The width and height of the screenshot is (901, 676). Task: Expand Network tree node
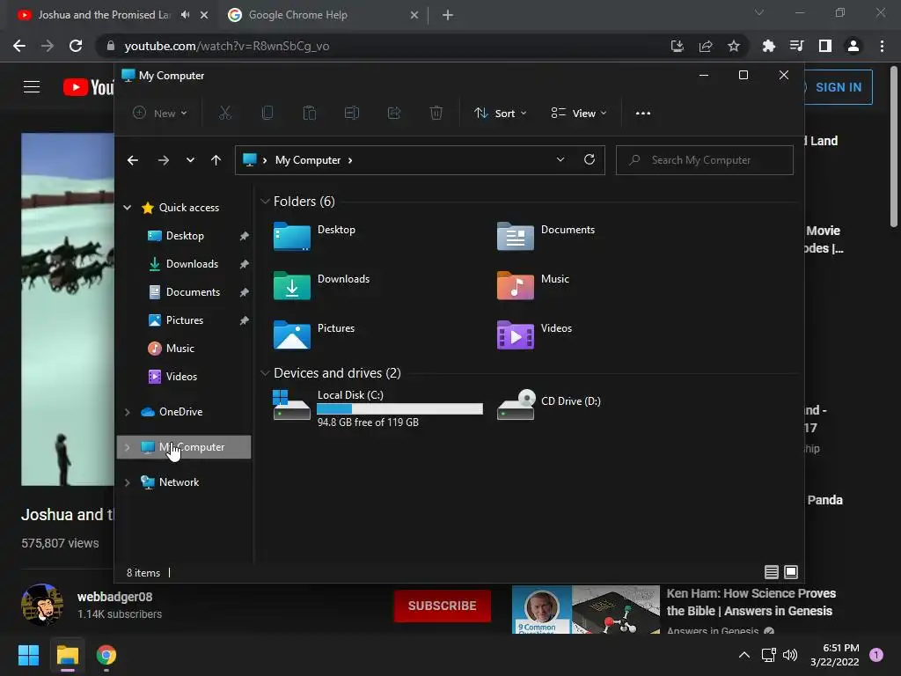click(127, 482)
